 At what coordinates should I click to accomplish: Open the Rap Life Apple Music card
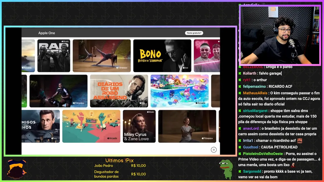tap(54, 56)
